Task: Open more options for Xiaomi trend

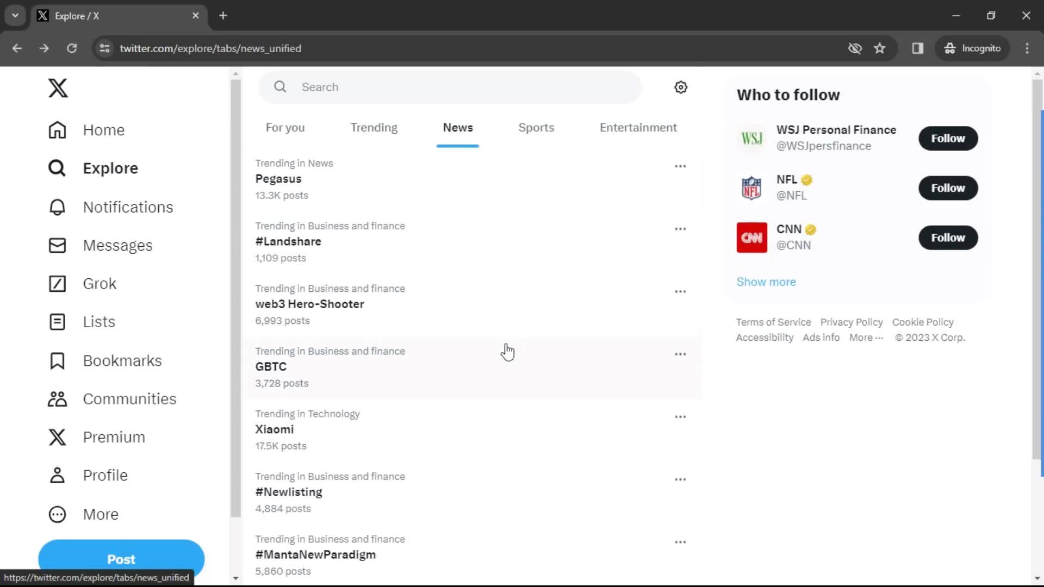Action: tap(680, 417)
